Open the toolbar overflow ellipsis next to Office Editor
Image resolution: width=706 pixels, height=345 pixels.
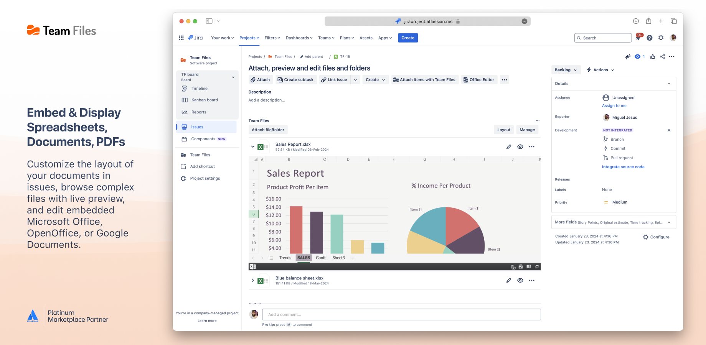[504, 80]
